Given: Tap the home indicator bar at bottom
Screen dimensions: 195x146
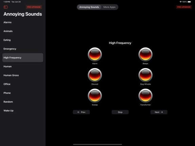Looking at the screenshot, I should pyautogui.click(x=97, y=144).
